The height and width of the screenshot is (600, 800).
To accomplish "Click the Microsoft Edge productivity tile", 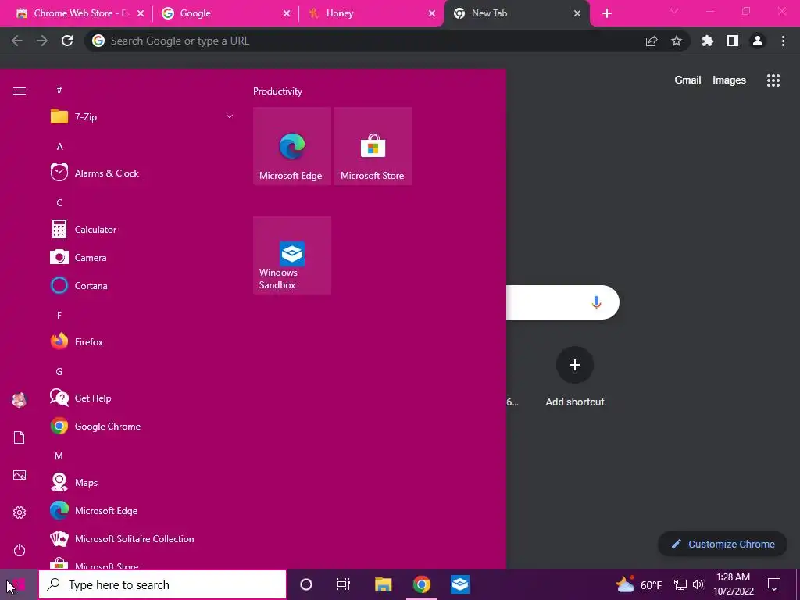I will click(292, 146).
